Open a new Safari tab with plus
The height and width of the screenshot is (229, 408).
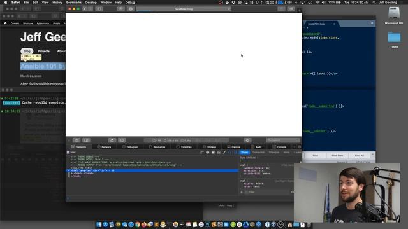pyautogui.click(x=299, y=10)
